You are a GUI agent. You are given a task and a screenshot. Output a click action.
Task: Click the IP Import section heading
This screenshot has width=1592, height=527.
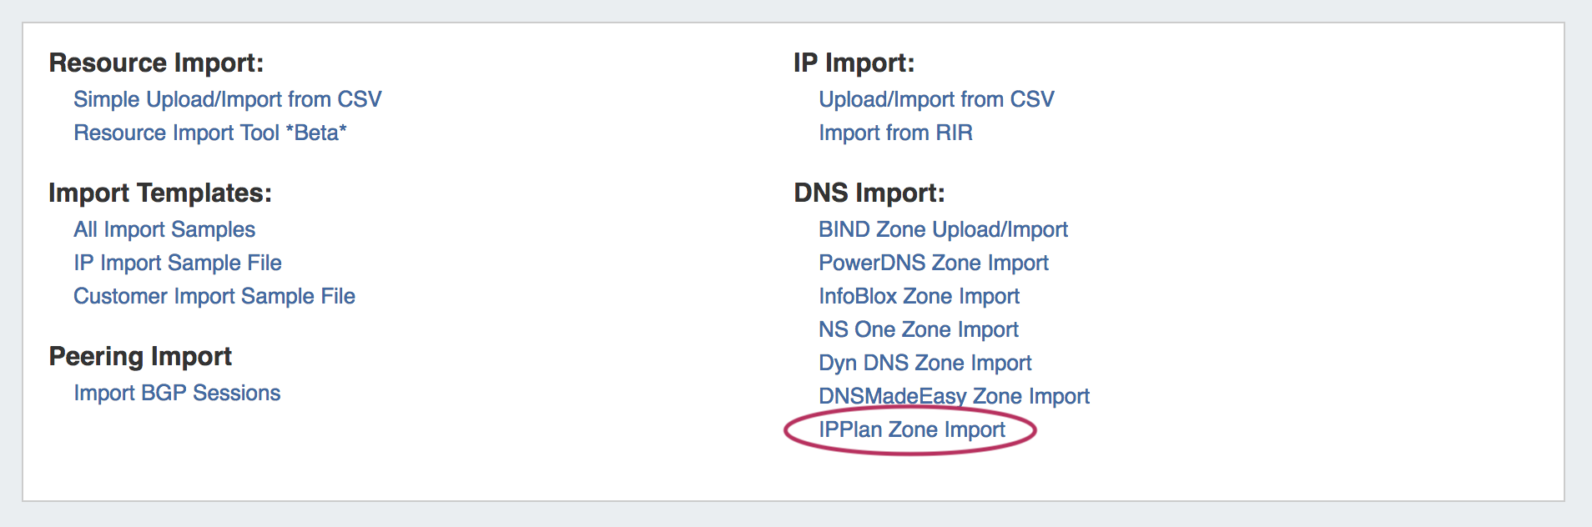coord(854,63)
